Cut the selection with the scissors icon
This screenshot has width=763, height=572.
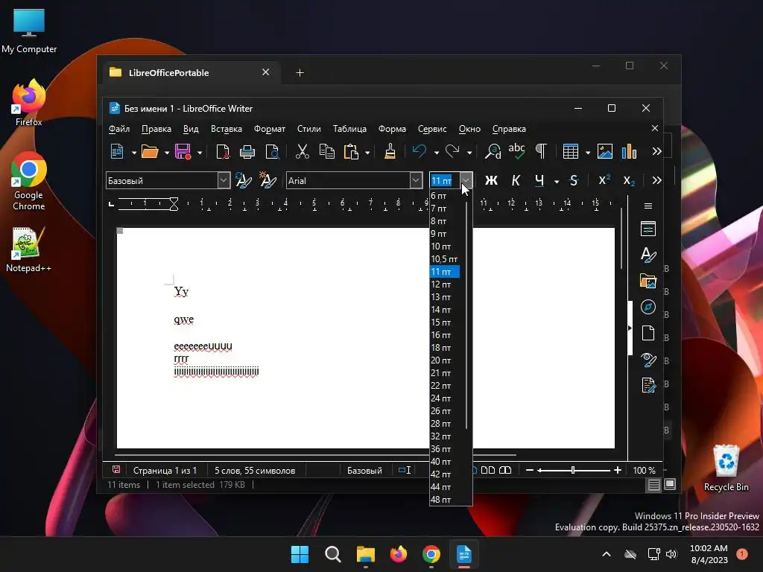coord(303,152)
